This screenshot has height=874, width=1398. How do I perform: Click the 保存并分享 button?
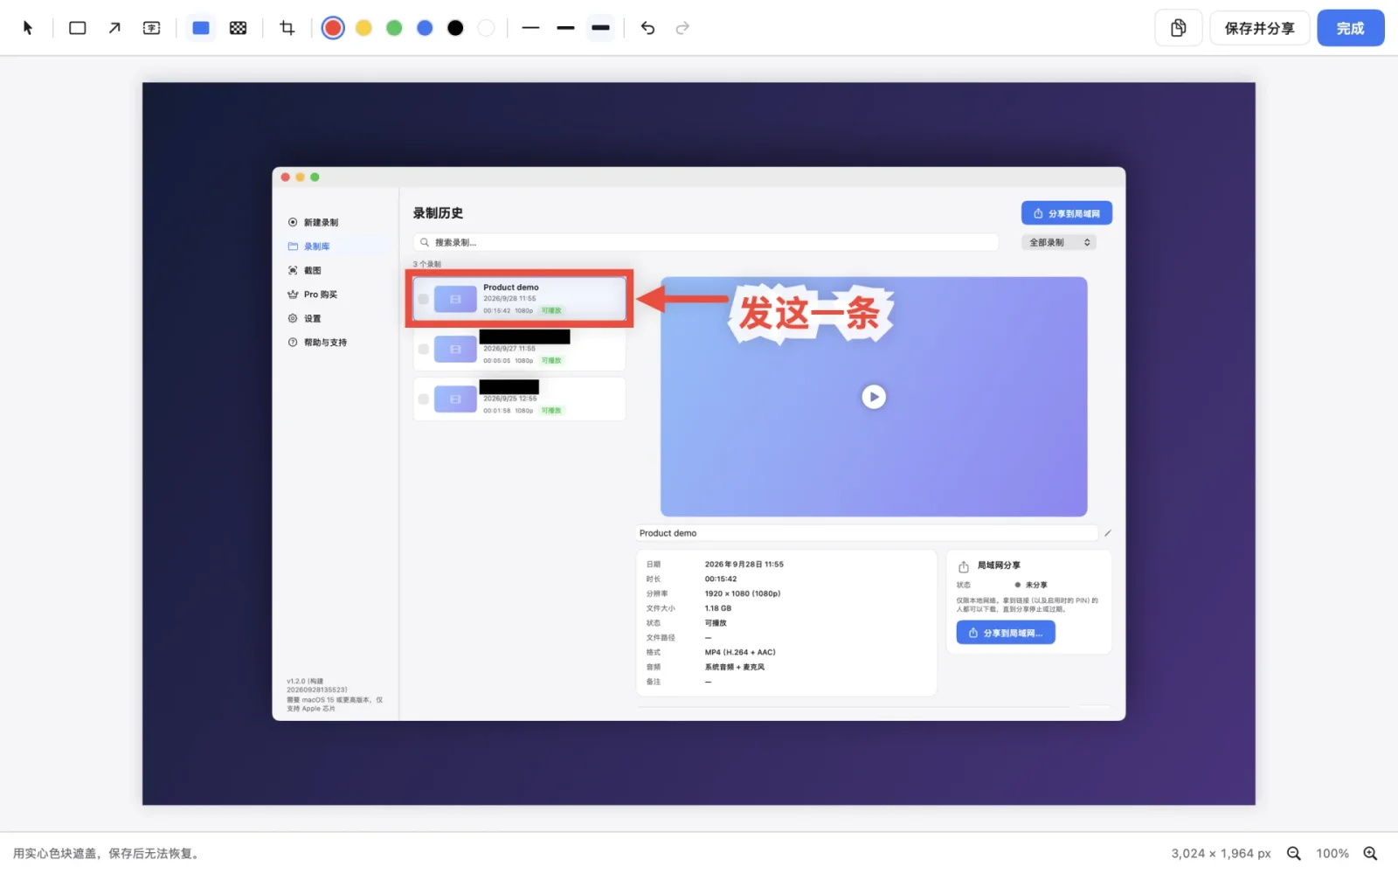1259,28
